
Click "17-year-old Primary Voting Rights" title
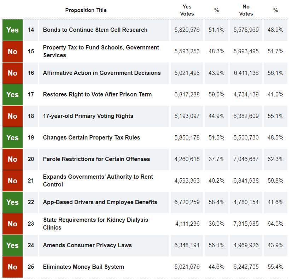88,116
